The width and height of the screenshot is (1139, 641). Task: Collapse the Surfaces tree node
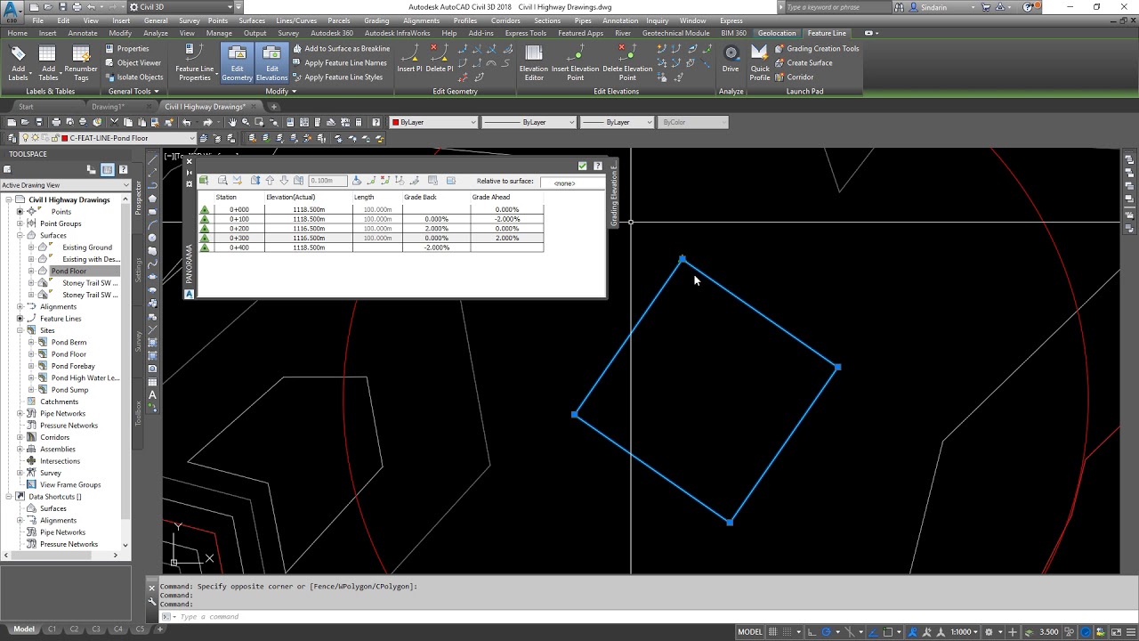point(20,236)
